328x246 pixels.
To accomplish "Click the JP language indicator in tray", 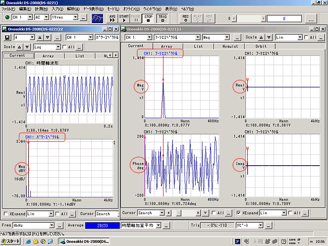I will point(237,241).
